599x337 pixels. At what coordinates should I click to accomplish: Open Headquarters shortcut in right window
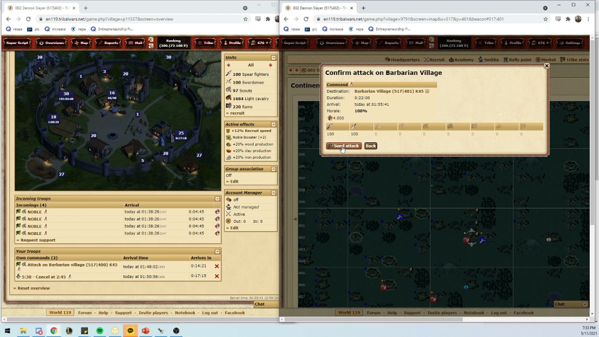(402, 60)
